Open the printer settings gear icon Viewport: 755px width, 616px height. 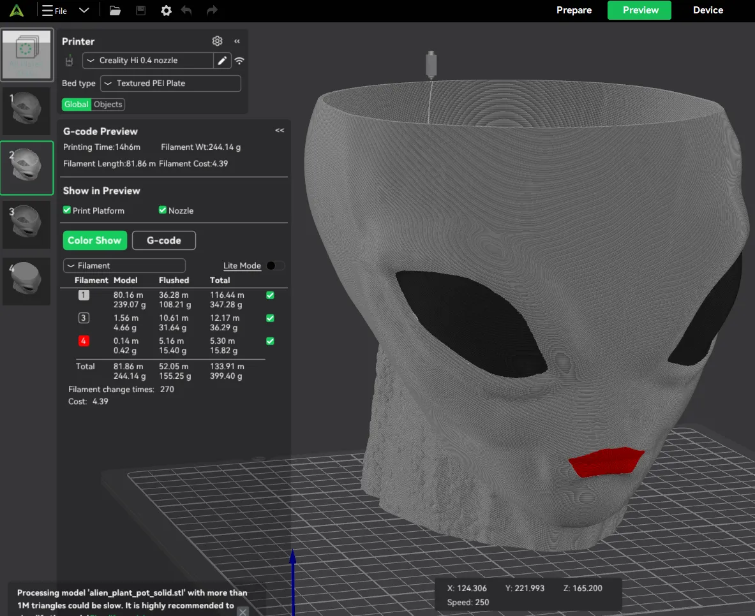click(217, 41)
